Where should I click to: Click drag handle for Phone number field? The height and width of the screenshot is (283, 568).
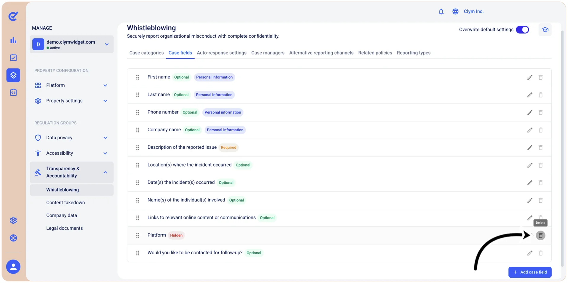click(137, 113)
